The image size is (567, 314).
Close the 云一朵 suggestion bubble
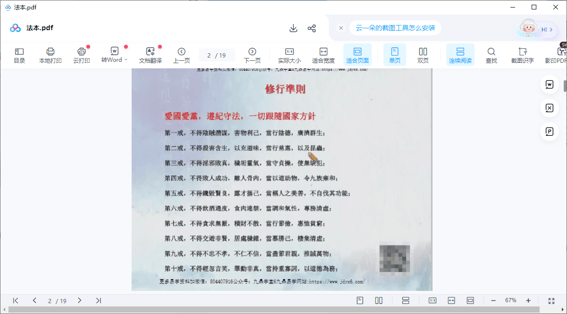pos(341,28)
